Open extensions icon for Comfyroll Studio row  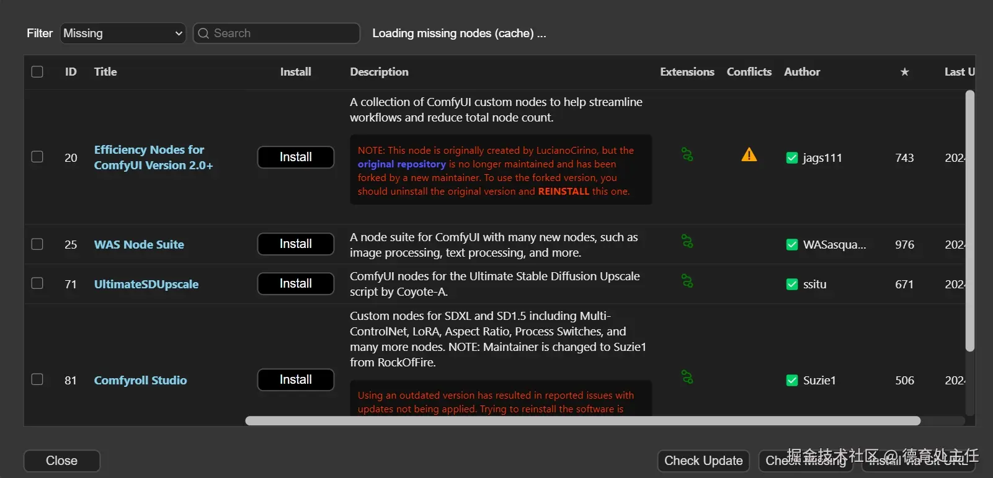click(687, 377)
